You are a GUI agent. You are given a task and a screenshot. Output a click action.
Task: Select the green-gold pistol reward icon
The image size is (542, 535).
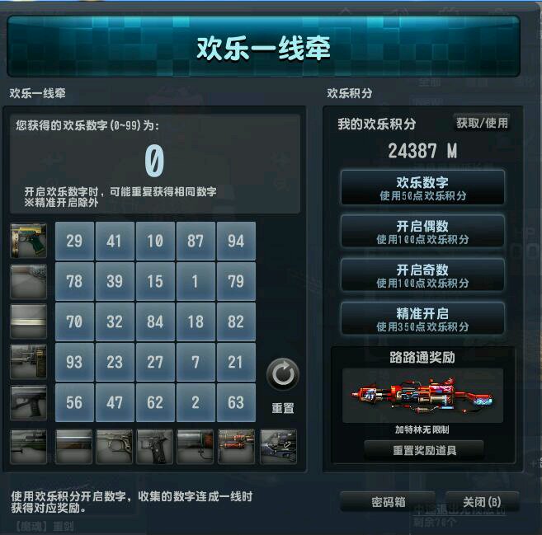pos(28,241)
